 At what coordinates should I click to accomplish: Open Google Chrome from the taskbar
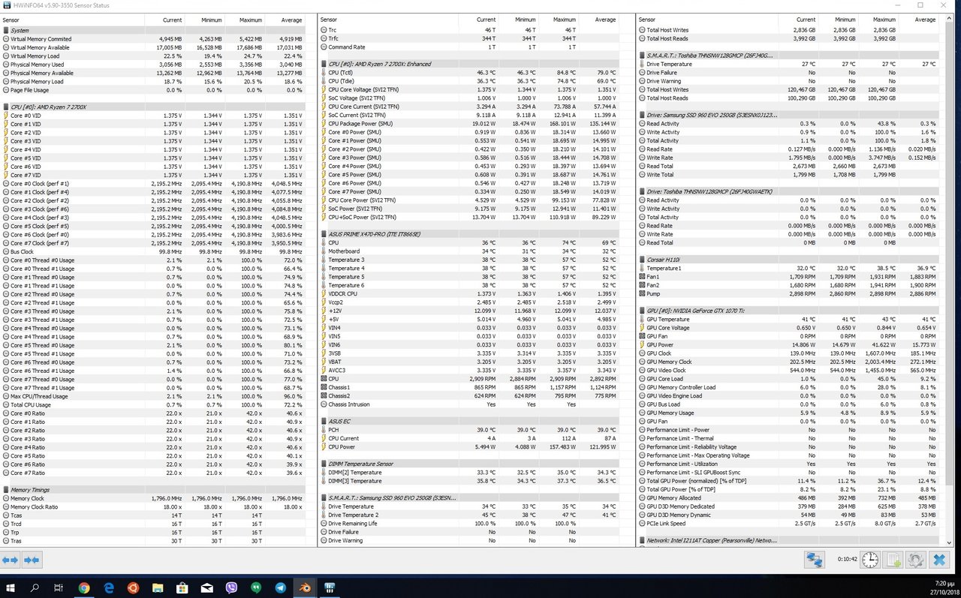(84, 587)
